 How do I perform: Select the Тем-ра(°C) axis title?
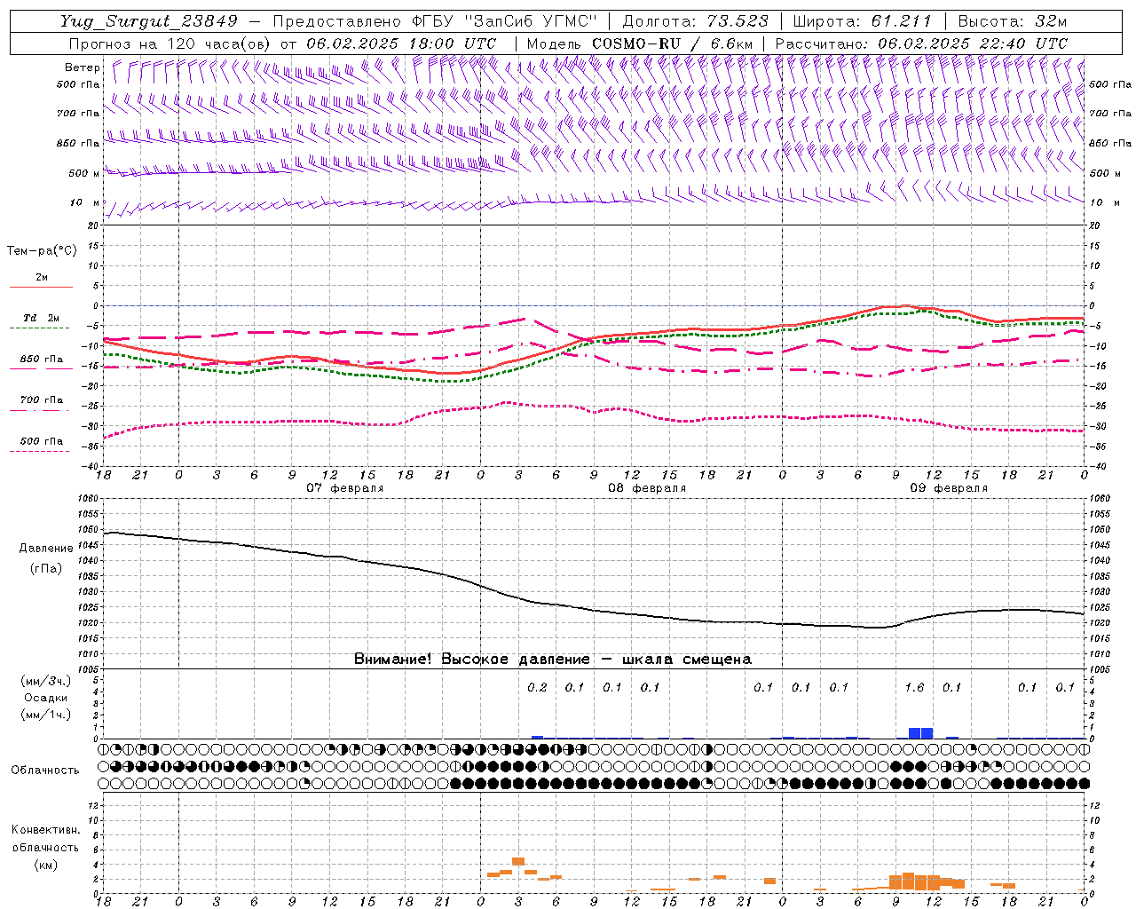tap(42, 251)
